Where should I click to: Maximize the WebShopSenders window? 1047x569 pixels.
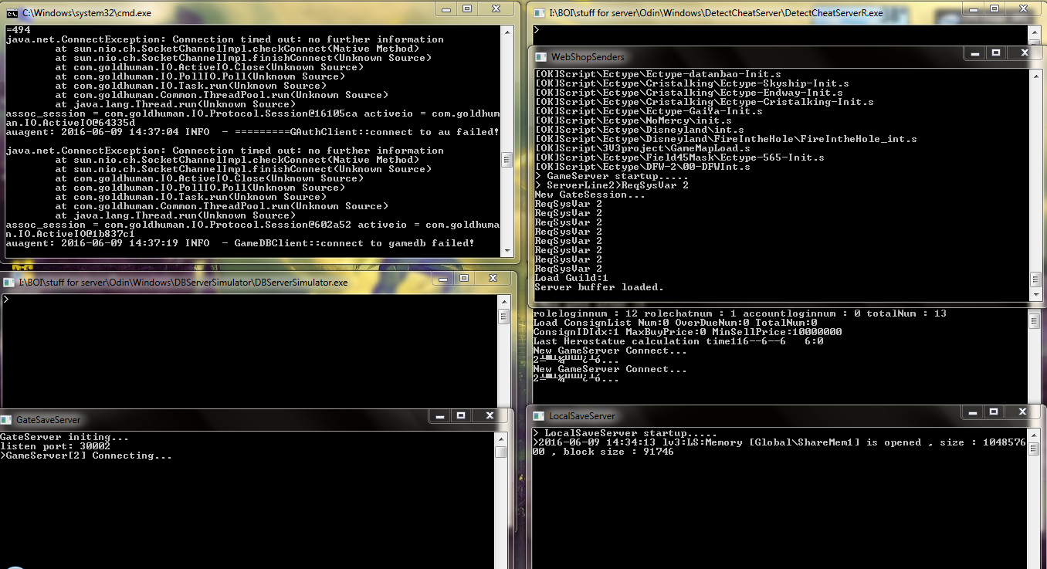pos(995,52)
